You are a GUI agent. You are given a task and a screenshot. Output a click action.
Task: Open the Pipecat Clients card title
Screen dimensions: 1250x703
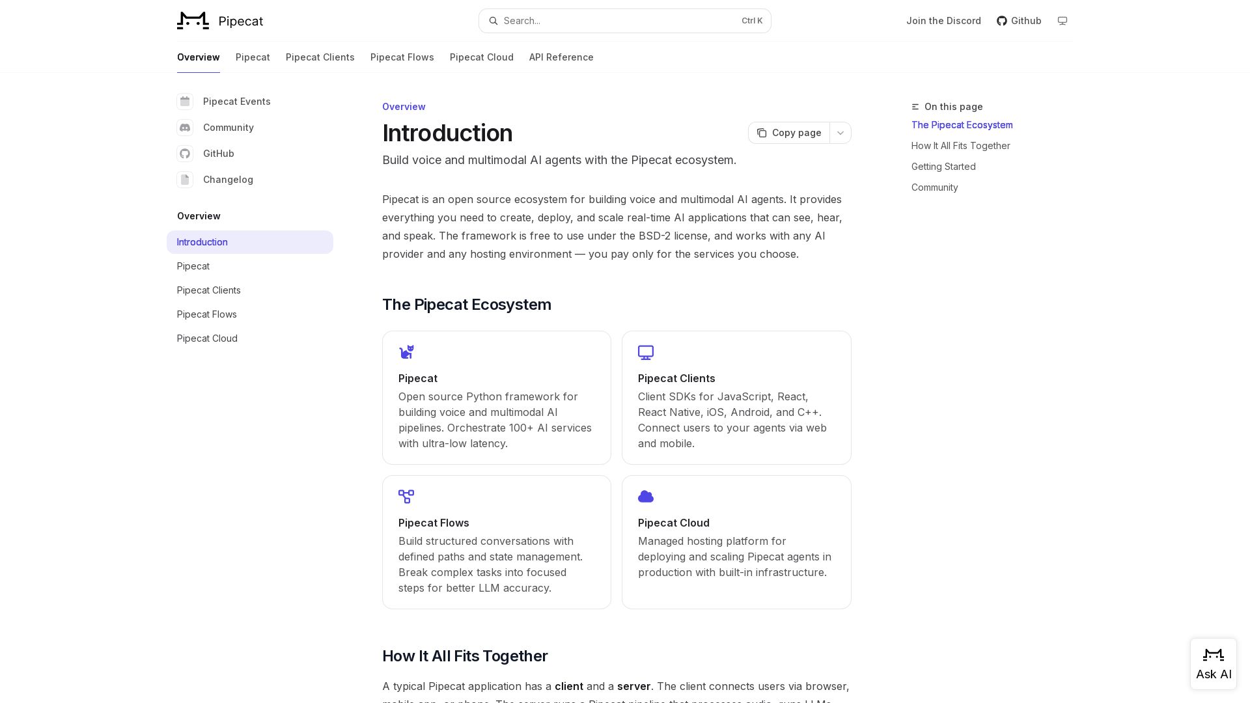pyautogui.click(x=676, y=378)
